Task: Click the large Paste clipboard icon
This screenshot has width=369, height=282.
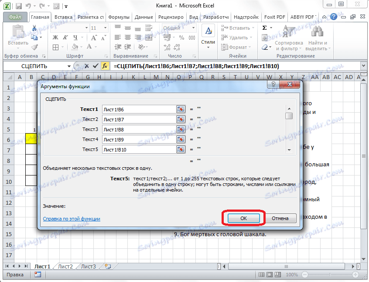Action: [x=18, y=32]
